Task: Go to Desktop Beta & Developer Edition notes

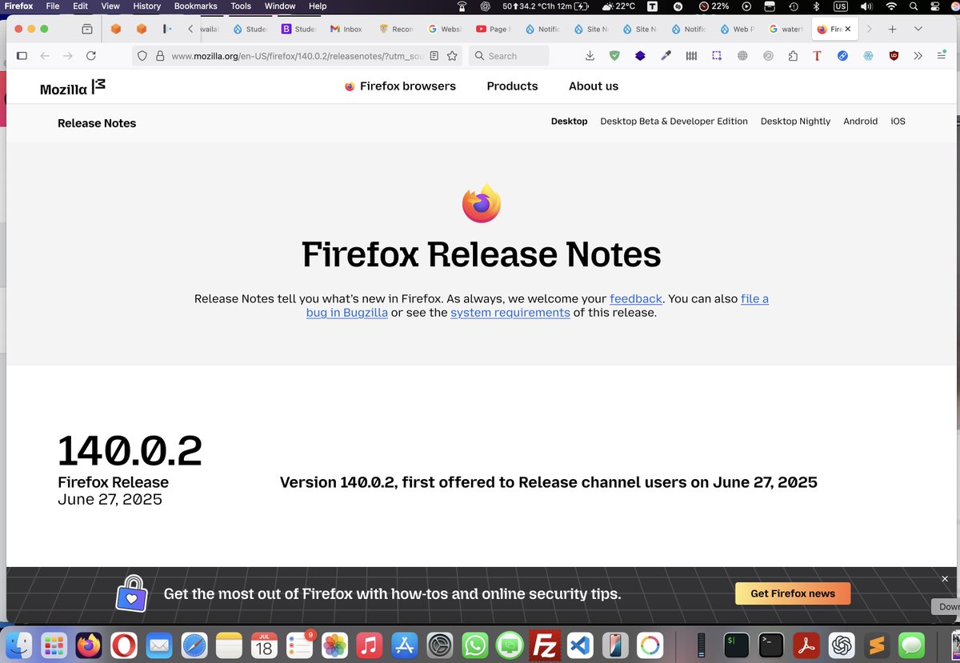Action: 674,122
